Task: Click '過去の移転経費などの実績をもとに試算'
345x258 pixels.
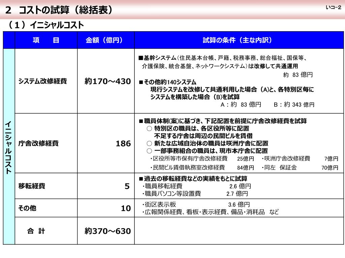Action: click(193, 179)
